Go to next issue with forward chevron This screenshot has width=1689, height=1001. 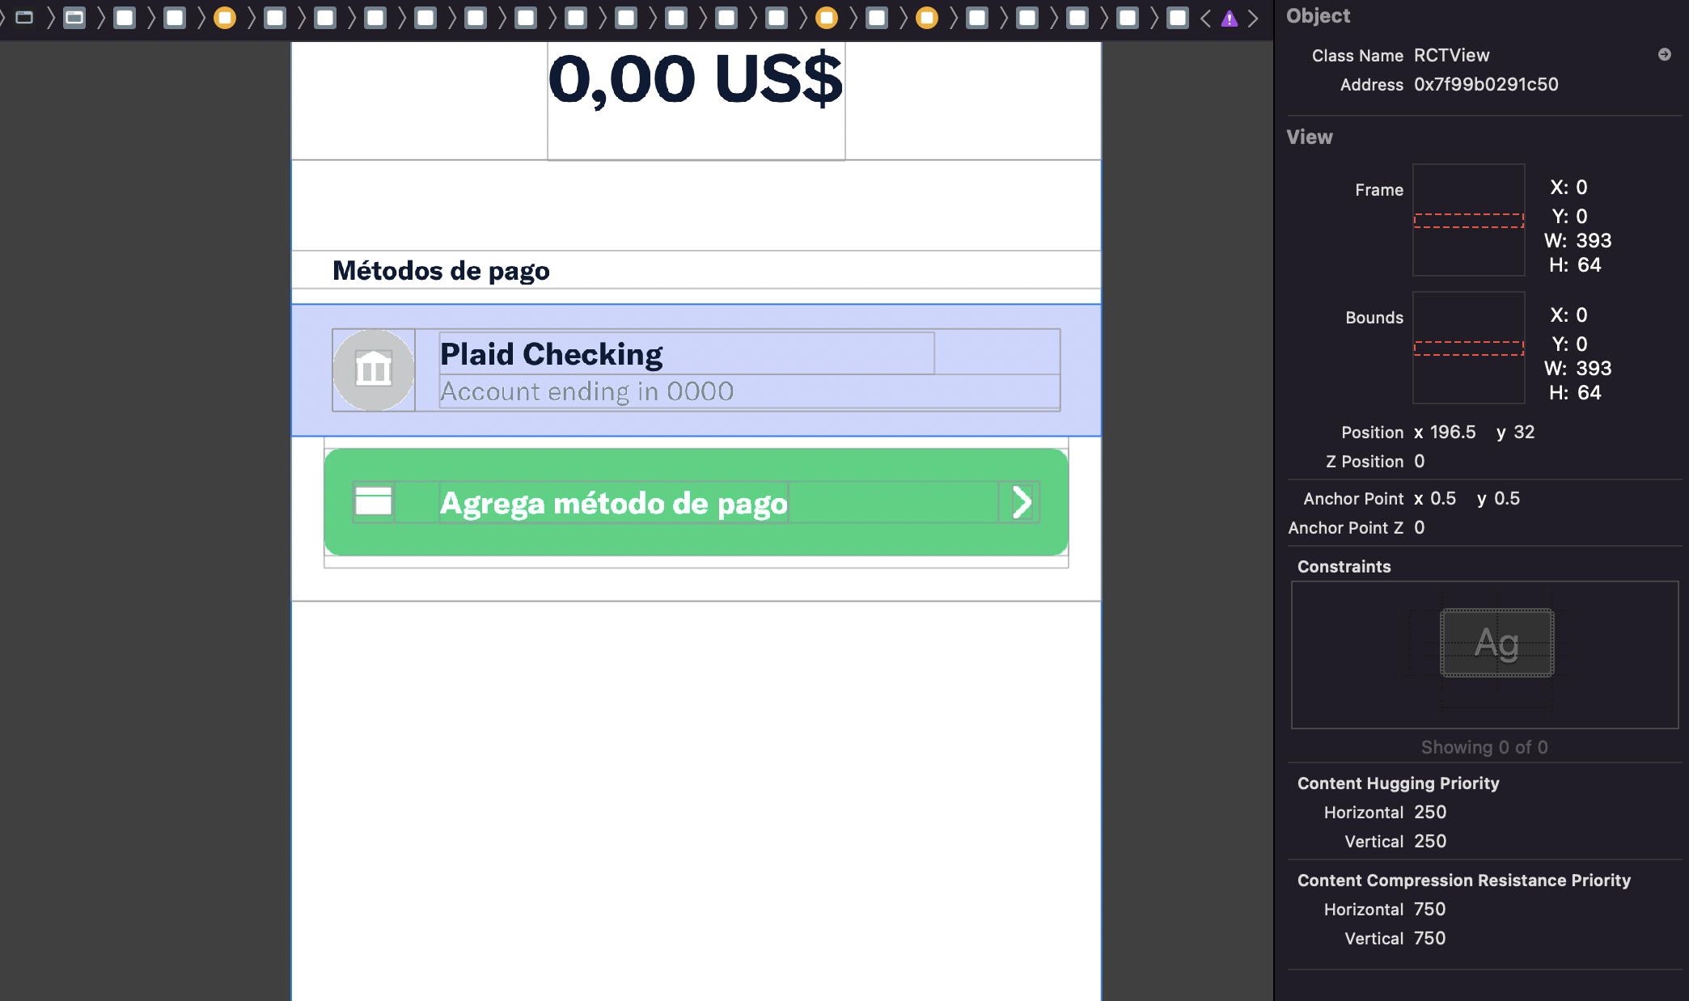tap(1253, 19)
